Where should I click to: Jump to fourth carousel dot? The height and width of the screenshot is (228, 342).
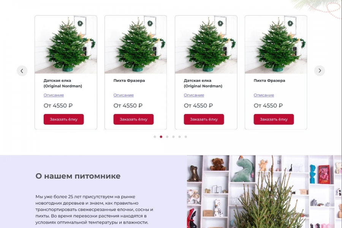click(x=173, y=137)
